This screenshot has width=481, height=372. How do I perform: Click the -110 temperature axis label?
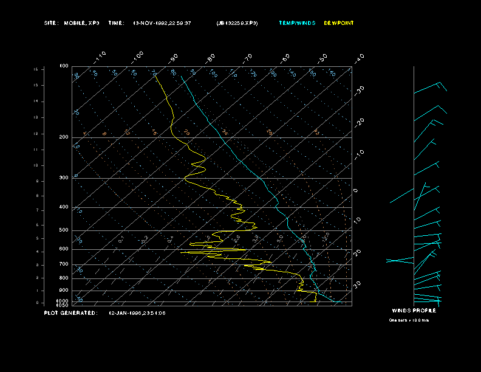[100, 57]
